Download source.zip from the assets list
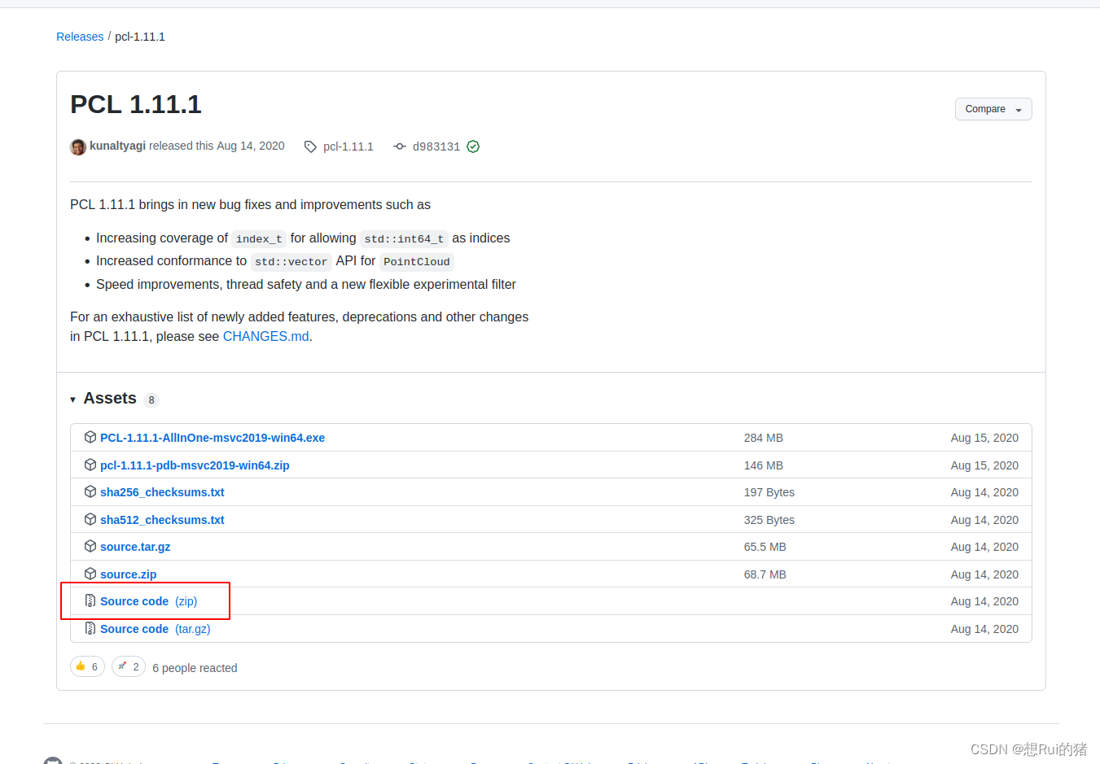Screen dimensions: 1100x764 coord(128,574)
